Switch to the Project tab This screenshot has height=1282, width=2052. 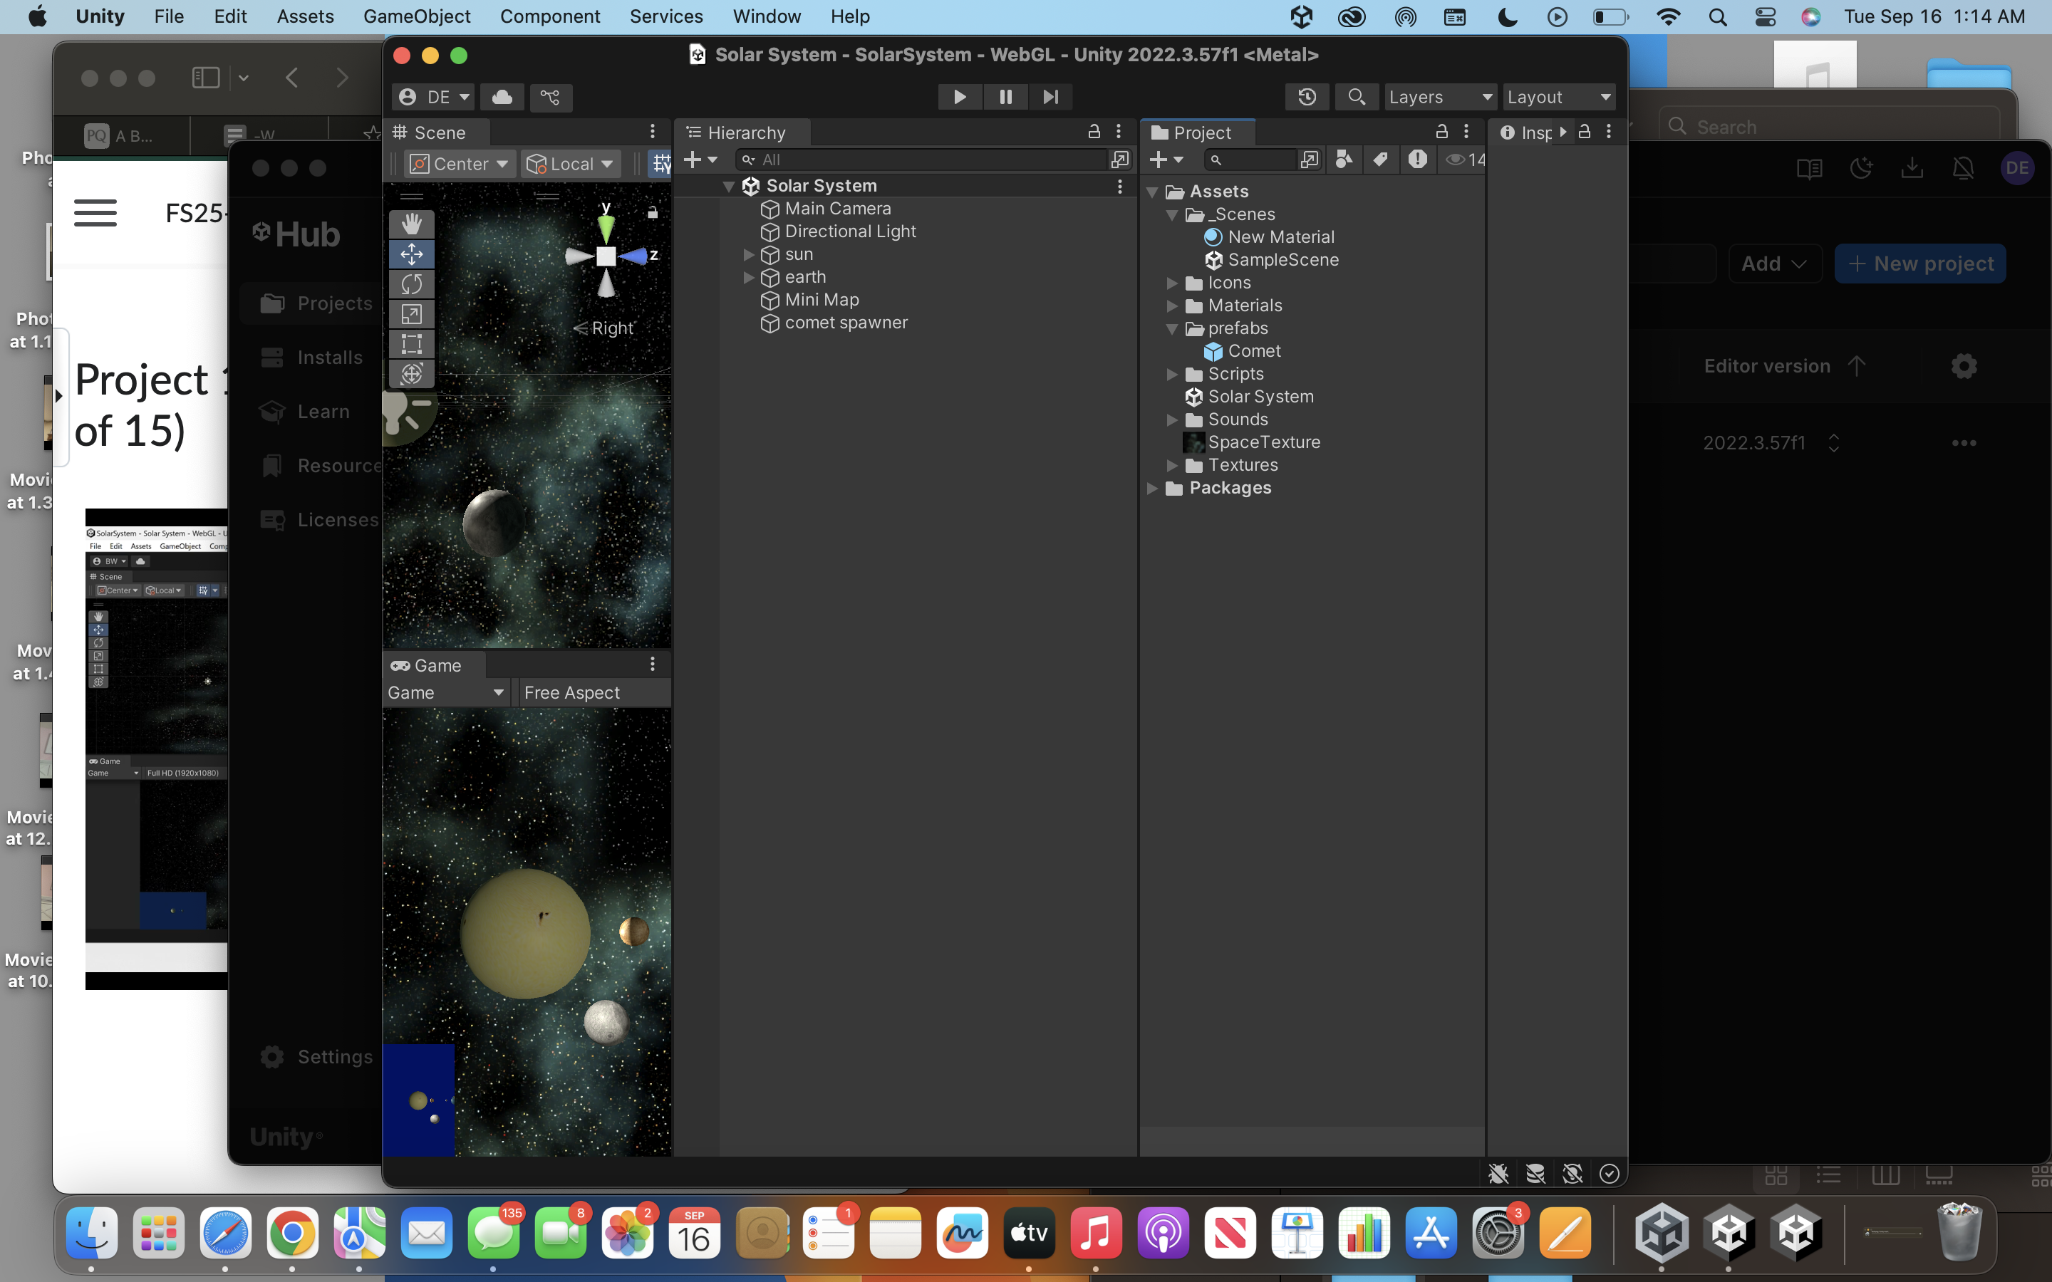point(1197,132)
